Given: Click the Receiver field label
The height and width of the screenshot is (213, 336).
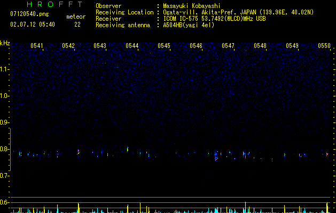Looking at the screenshot, I should pos(108,19).
